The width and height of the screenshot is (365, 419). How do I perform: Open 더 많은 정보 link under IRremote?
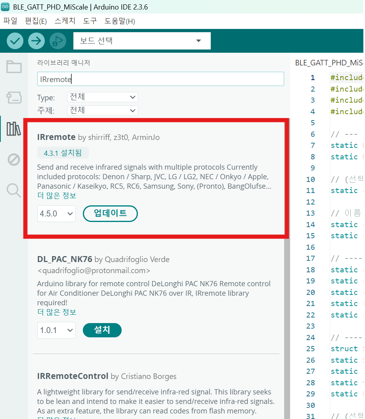(57, 195)
